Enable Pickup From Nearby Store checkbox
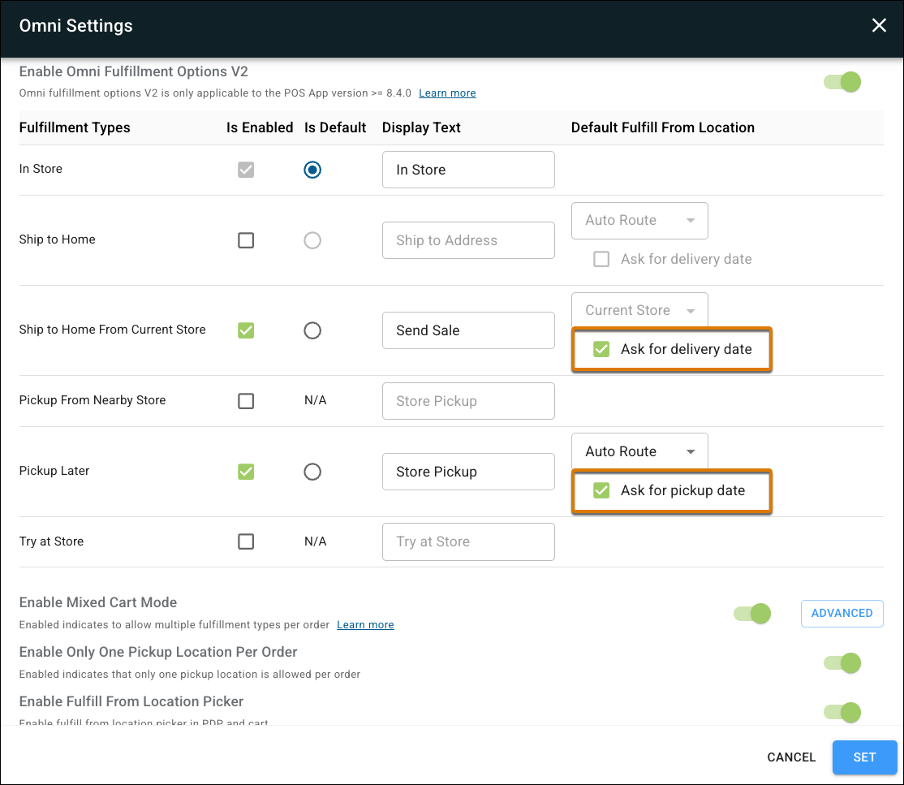The image size is (904, 785). (246, 401)
